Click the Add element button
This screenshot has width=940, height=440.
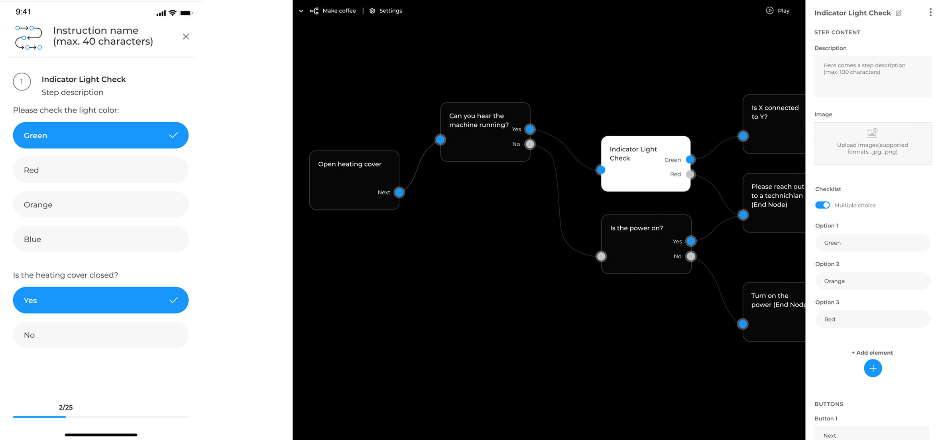coord(872,352)
